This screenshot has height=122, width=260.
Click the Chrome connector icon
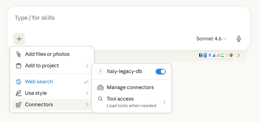(x=231, y=55)
